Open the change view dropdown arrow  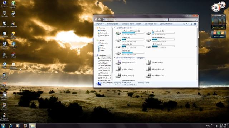coord(187,24)
